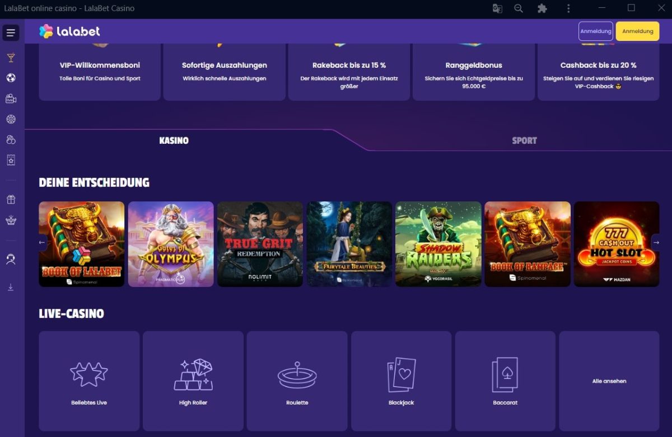Click the diamond bars High Roller icon

(x=193, y=374)
